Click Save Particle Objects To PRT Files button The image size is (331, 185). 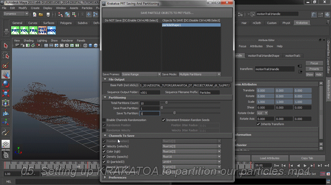point(167,13)
